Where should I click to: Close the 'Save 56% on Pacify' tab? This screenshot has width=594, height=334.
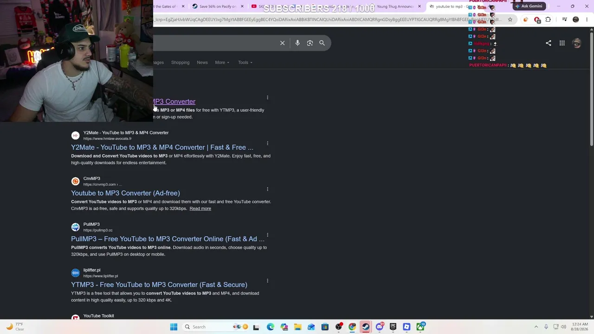click(242, 6)
